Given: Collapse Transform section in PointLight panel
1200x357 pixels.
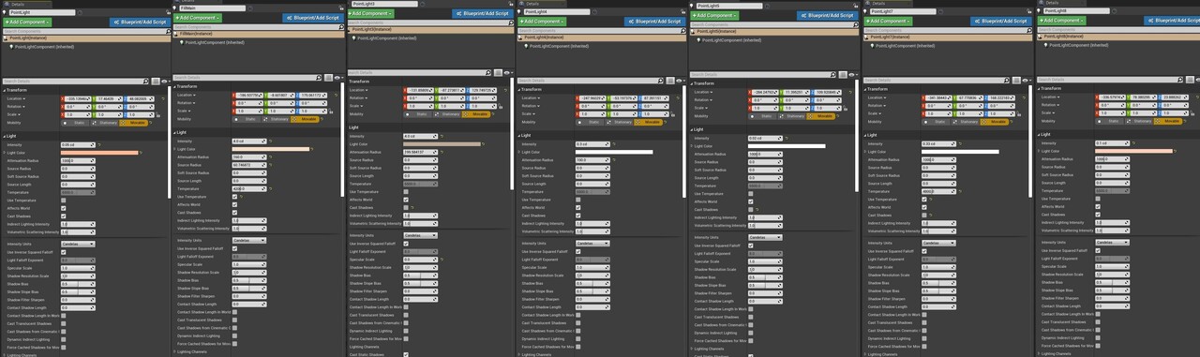Looking at the screenshot, I should (x=4, y=90).
